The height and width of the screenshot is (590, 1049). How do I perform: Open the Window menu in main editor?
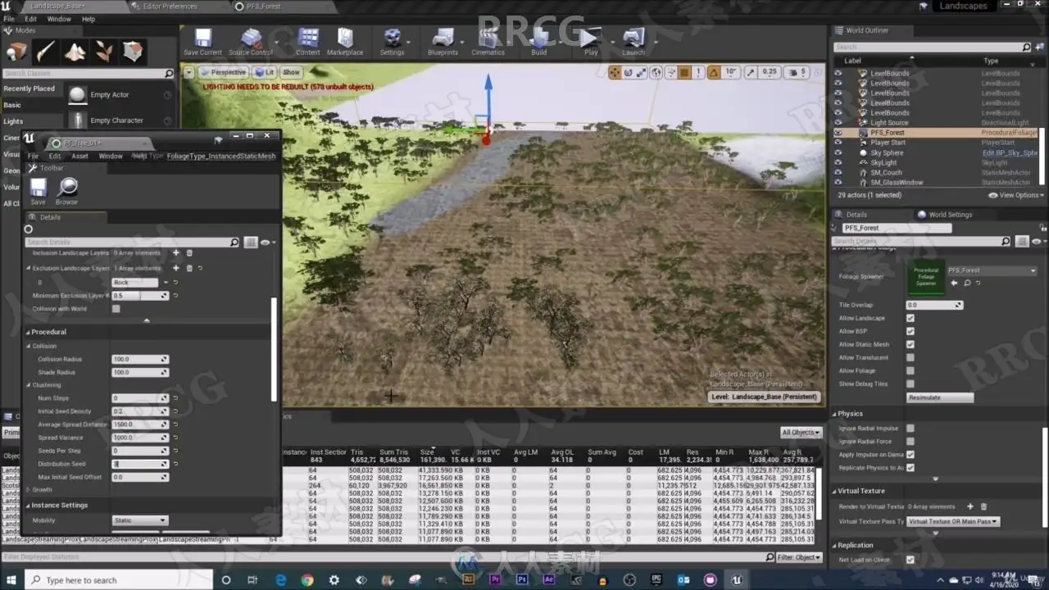[59, 19]
